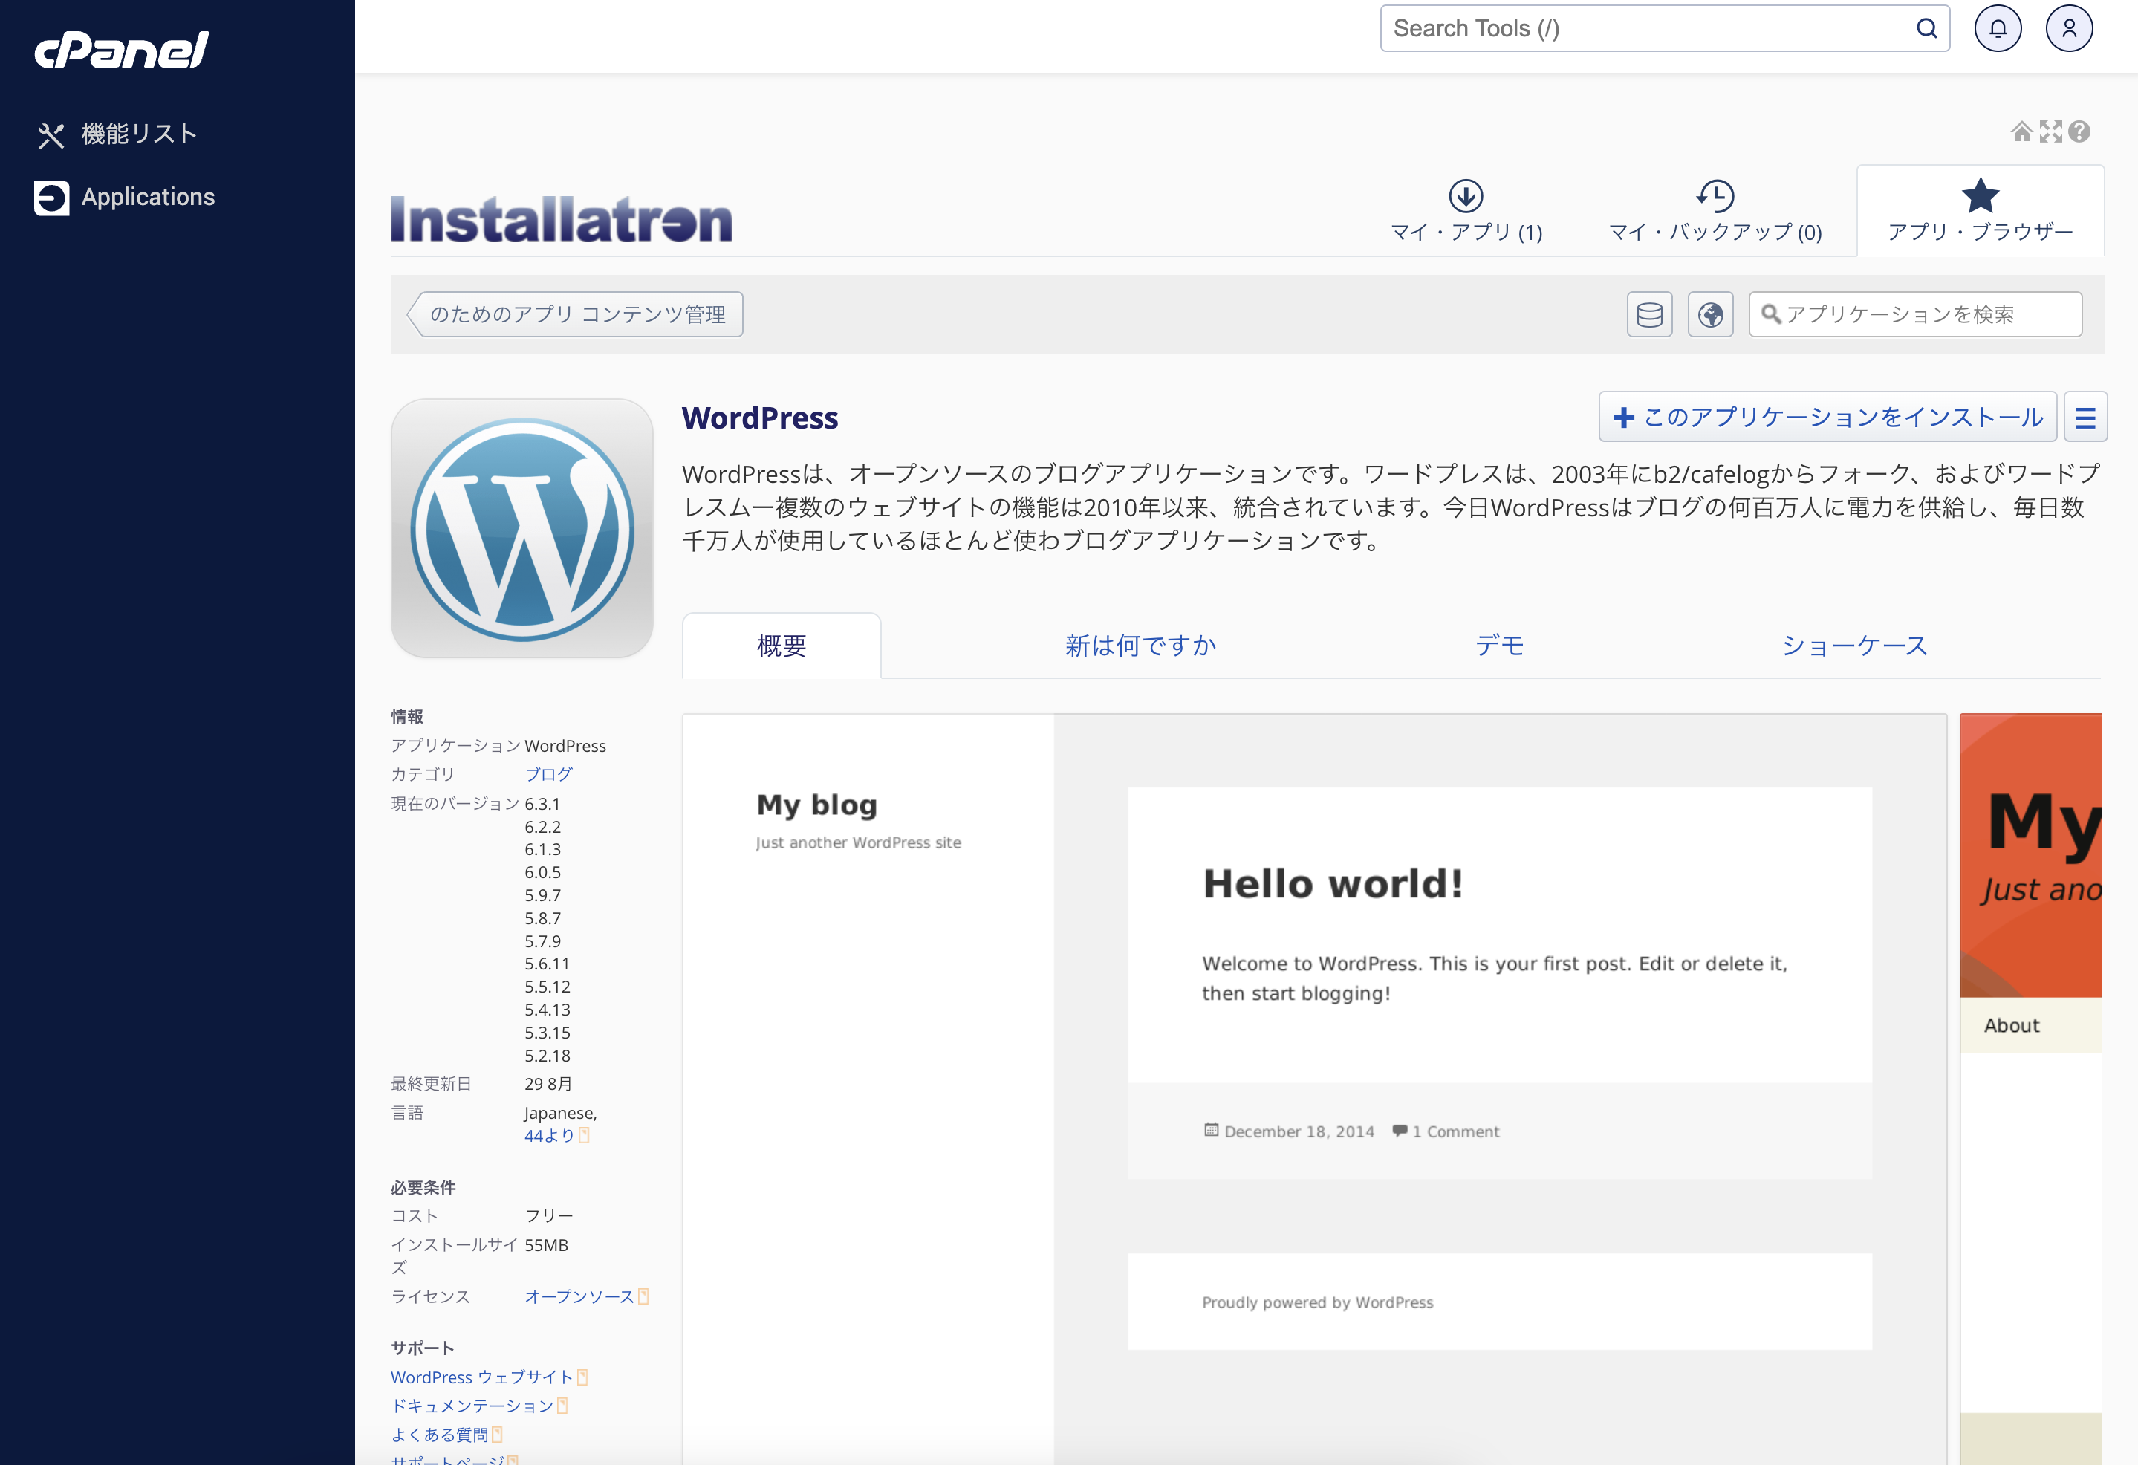
Task: Open the WordPress ウェブサイト link
Action: coord(482,1377)
